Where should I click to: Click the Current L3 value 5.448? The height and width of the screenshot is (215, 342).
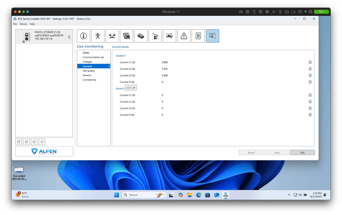click(165, 75)
